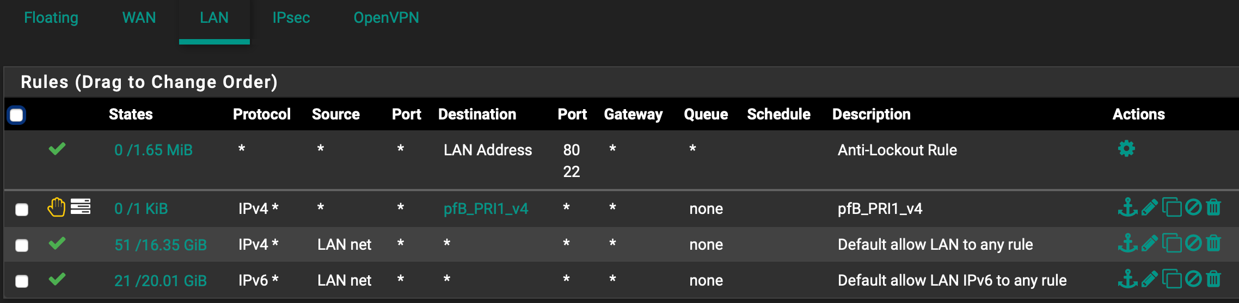The image size is (1239, 303).
Task: Copy the Default allow LAN to any rule
Action: 1171,243
